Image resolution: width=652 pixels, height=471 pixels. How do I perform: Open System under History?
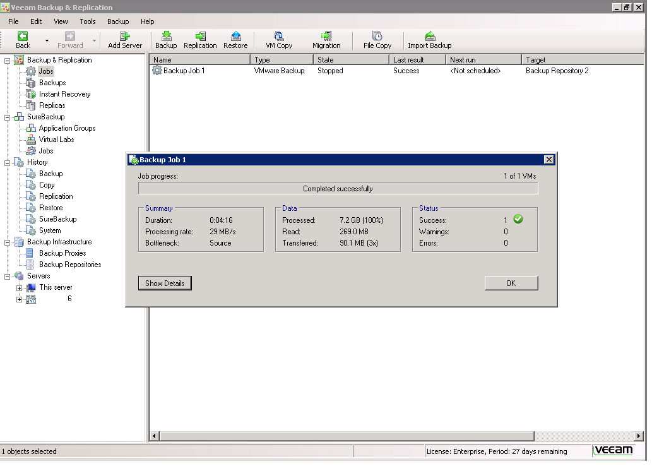[49, 230]
